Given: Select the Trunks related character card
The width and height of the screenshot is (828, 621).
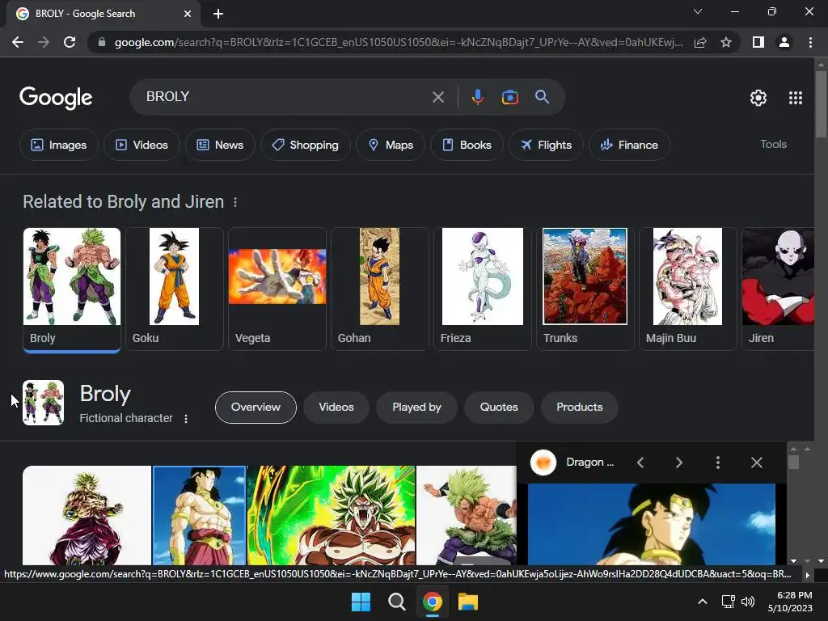Looking at the screenshot, I should coord(585,289).
